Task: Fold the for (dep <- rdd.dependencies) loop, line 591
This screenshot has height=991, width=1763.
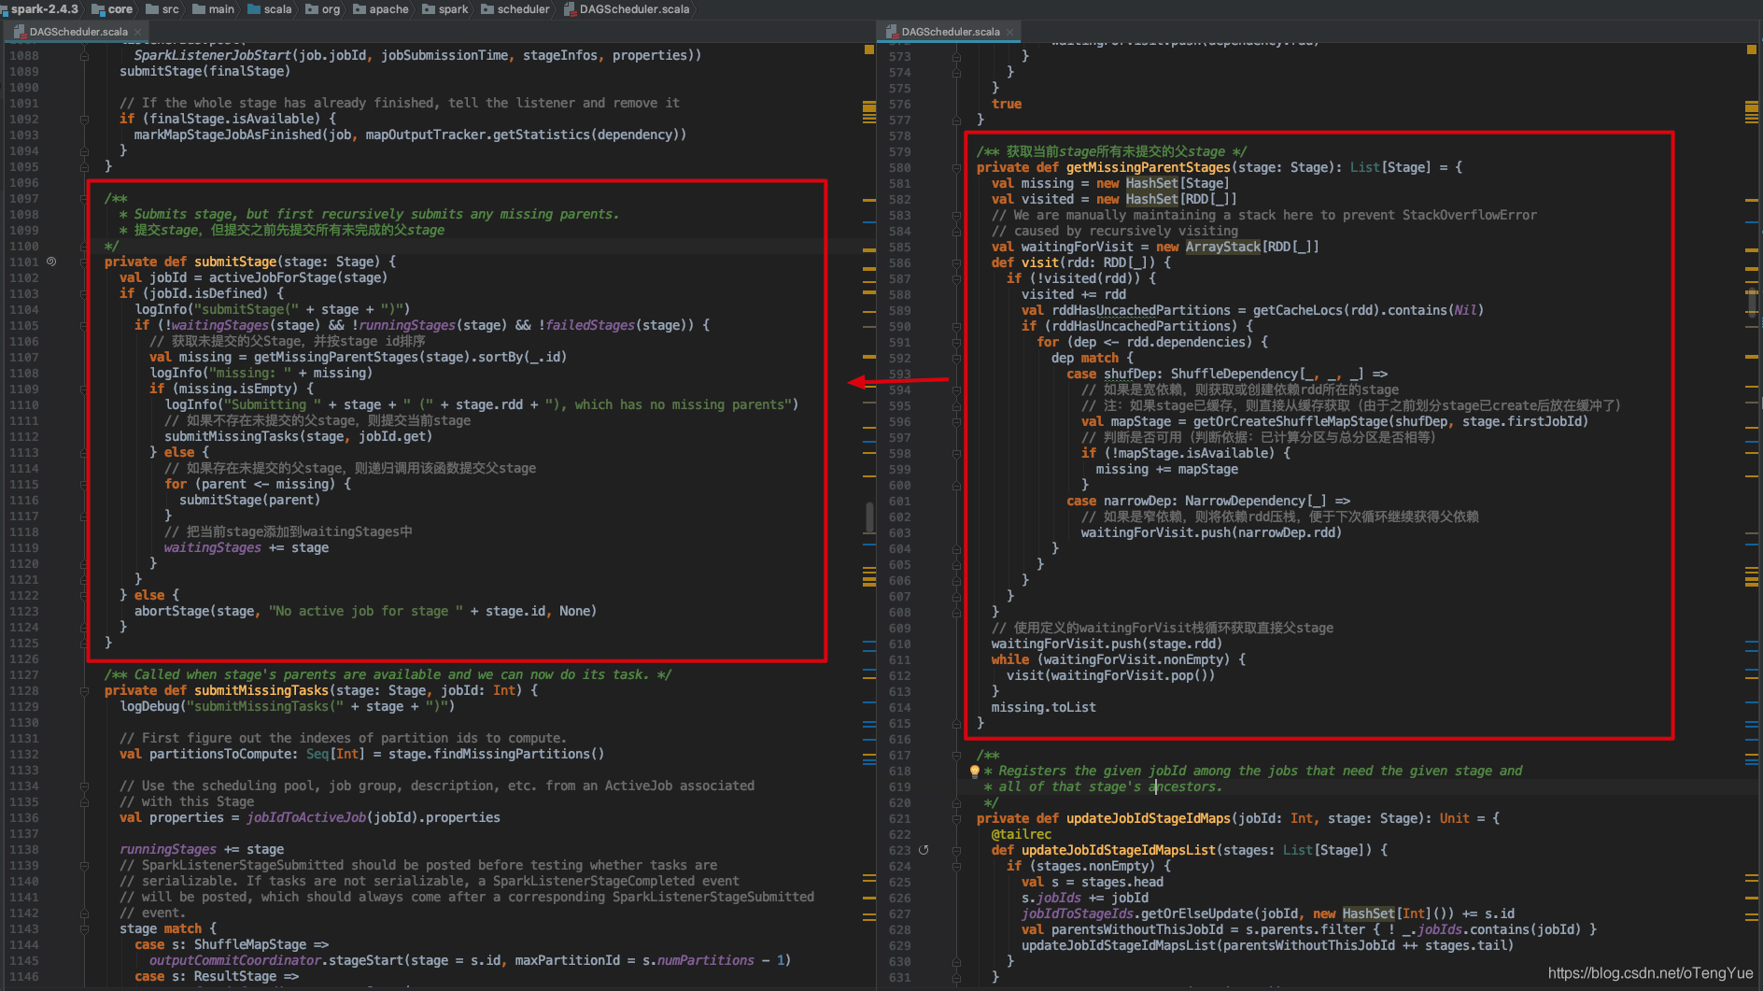Action: pyautogui.click(x=956, y=342)
